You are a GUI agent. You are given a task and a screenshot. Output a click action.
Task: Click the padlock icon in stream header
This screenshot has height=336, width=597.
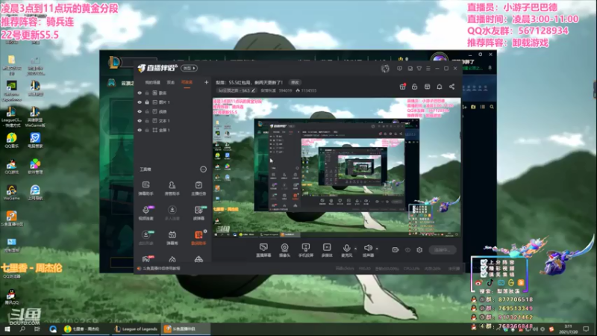(415, 87)
